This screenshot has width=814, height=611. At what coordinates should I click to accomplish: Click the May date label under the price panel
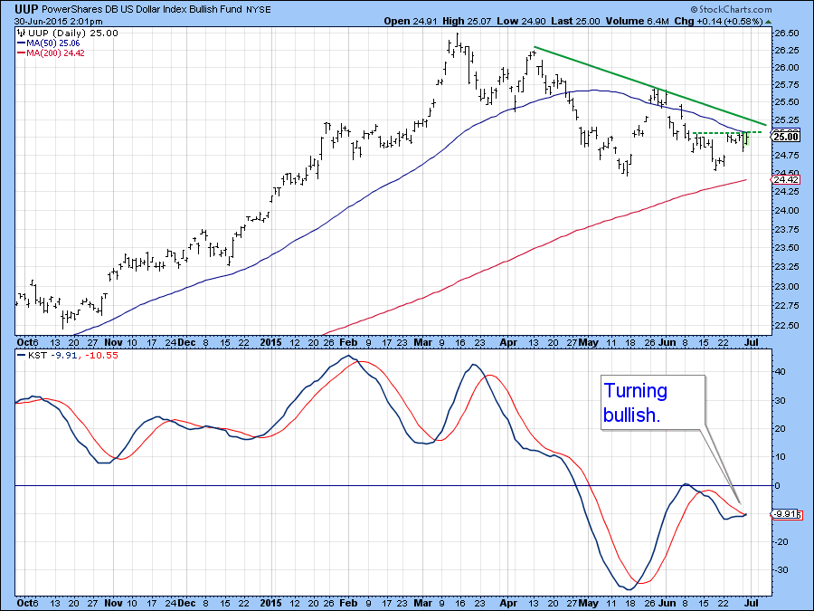click(588, 342)
